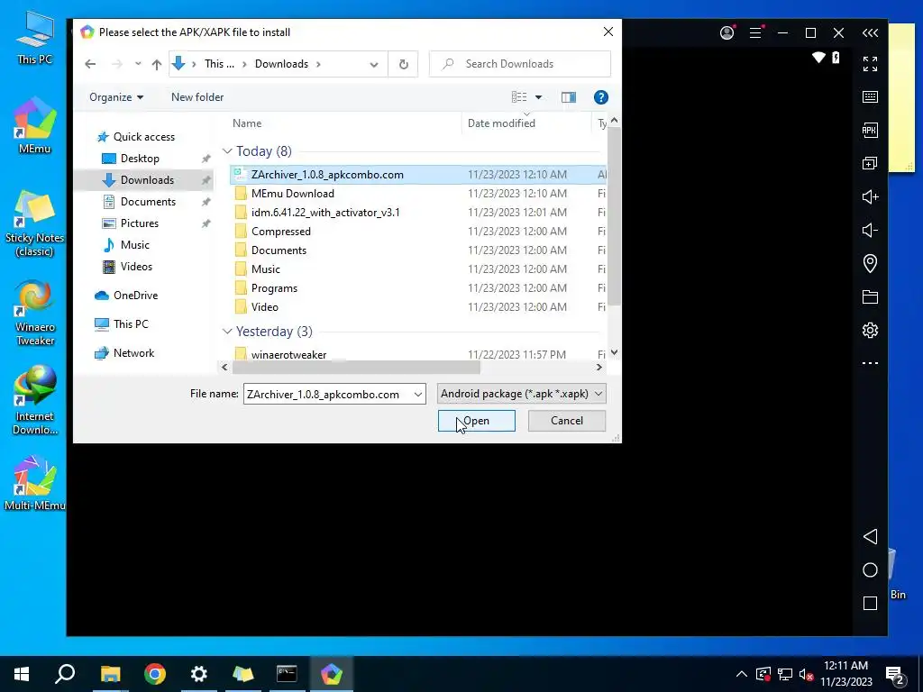Viewport: 923px width, 692px height.
Task: Open File name combo box dropdown
Action: pyautogui.click(x=418, y=395)
